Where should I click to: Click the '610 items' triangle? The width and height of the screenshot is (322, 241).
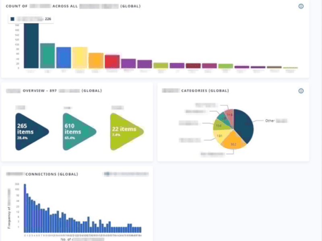pos(78,132)
